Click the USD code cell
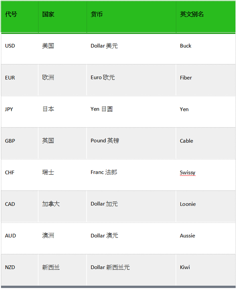 tap(10, 46)
